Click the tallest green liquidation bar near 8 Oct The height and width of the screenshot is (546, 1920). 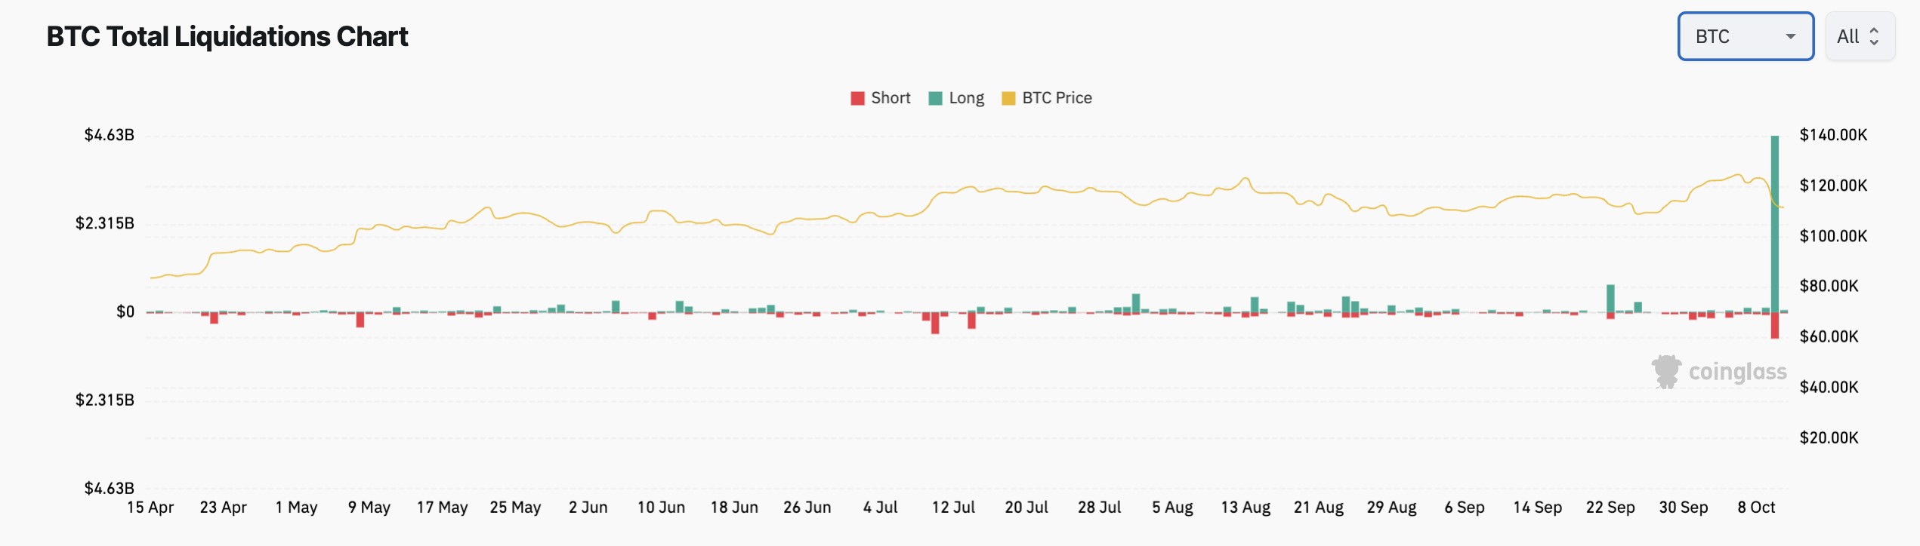click(x=1775, y=219)
